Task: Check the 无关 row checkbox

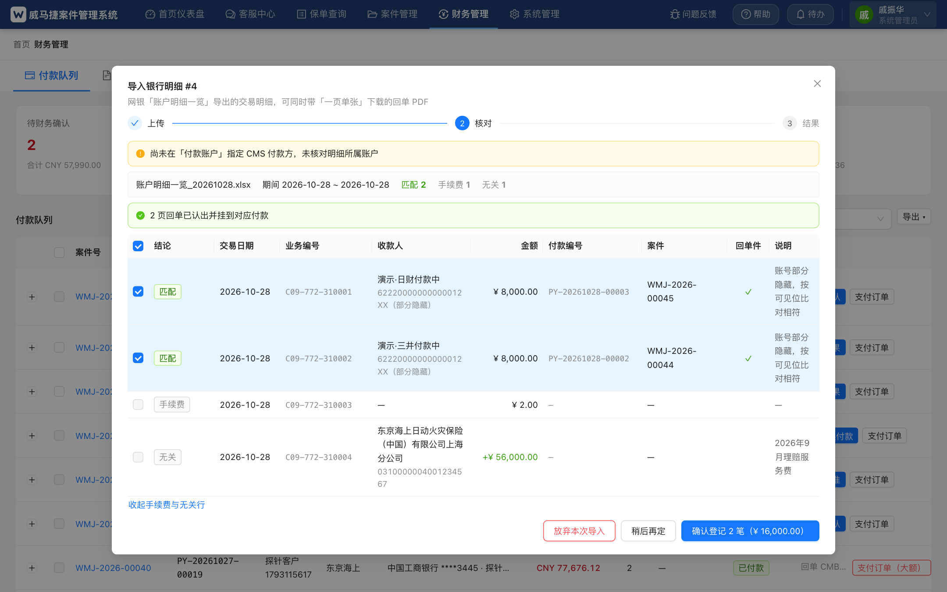Action: (138, 457)
